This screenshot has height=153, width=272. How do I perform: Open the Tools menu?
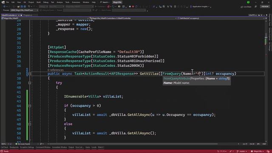point(67,2)
